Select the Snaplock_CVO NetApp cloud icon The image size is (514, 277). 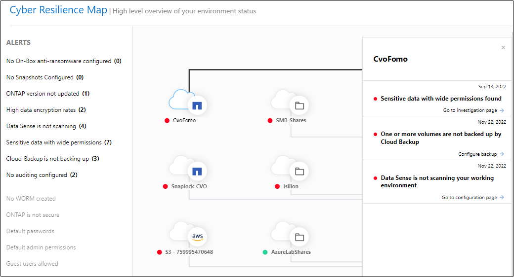pos(188,168)
